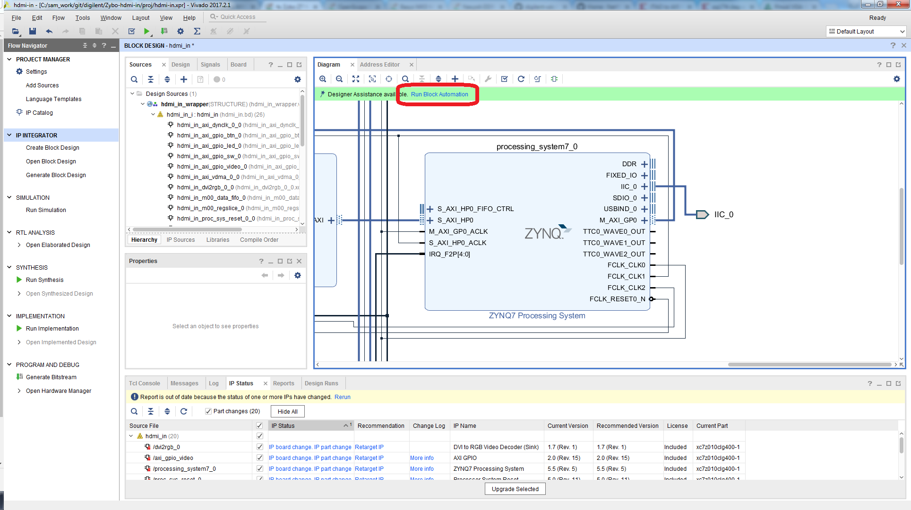This screenshot has width=911, height=510.
Task: Click Zoom Fit icon in Diagram toolbar
Action: pos(356,79)
